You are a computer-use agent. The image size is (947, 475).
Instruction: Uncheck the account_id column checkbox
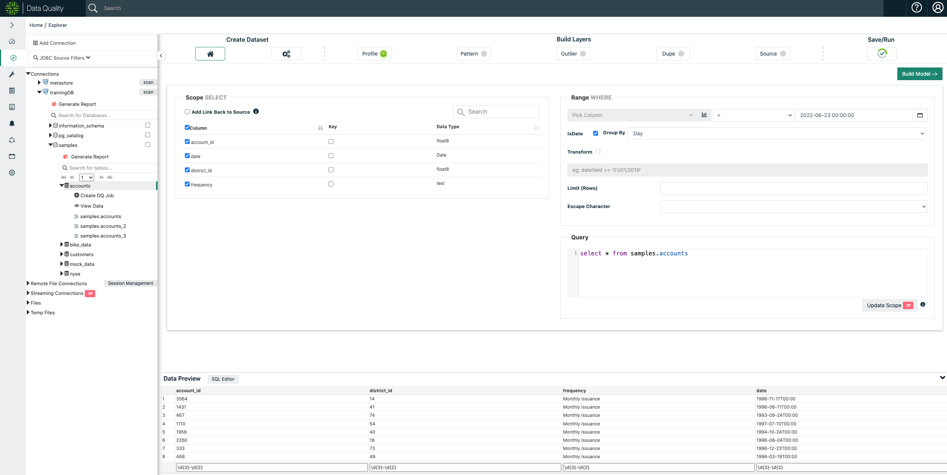click(x=187, y=141)
